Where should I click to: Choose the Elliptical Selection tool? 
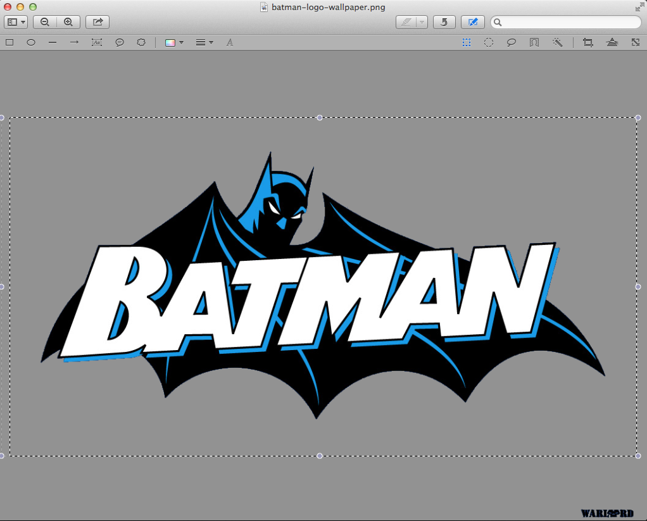tap(489, 42)
